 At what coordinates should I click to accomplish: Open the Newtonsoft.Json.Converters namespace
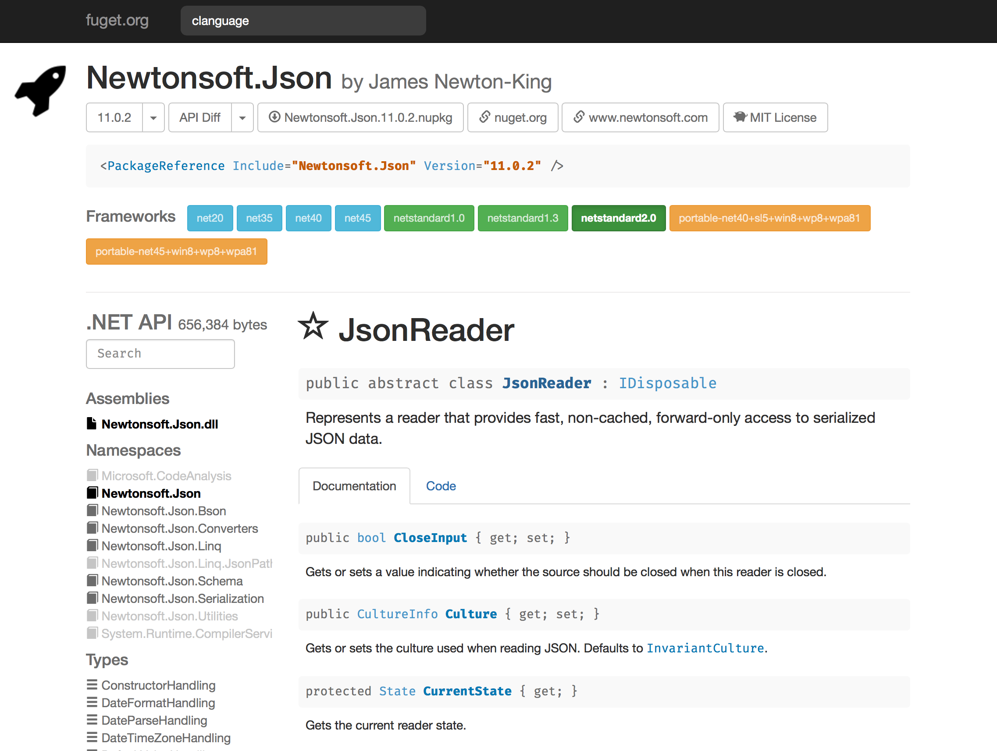coord(180,528)
